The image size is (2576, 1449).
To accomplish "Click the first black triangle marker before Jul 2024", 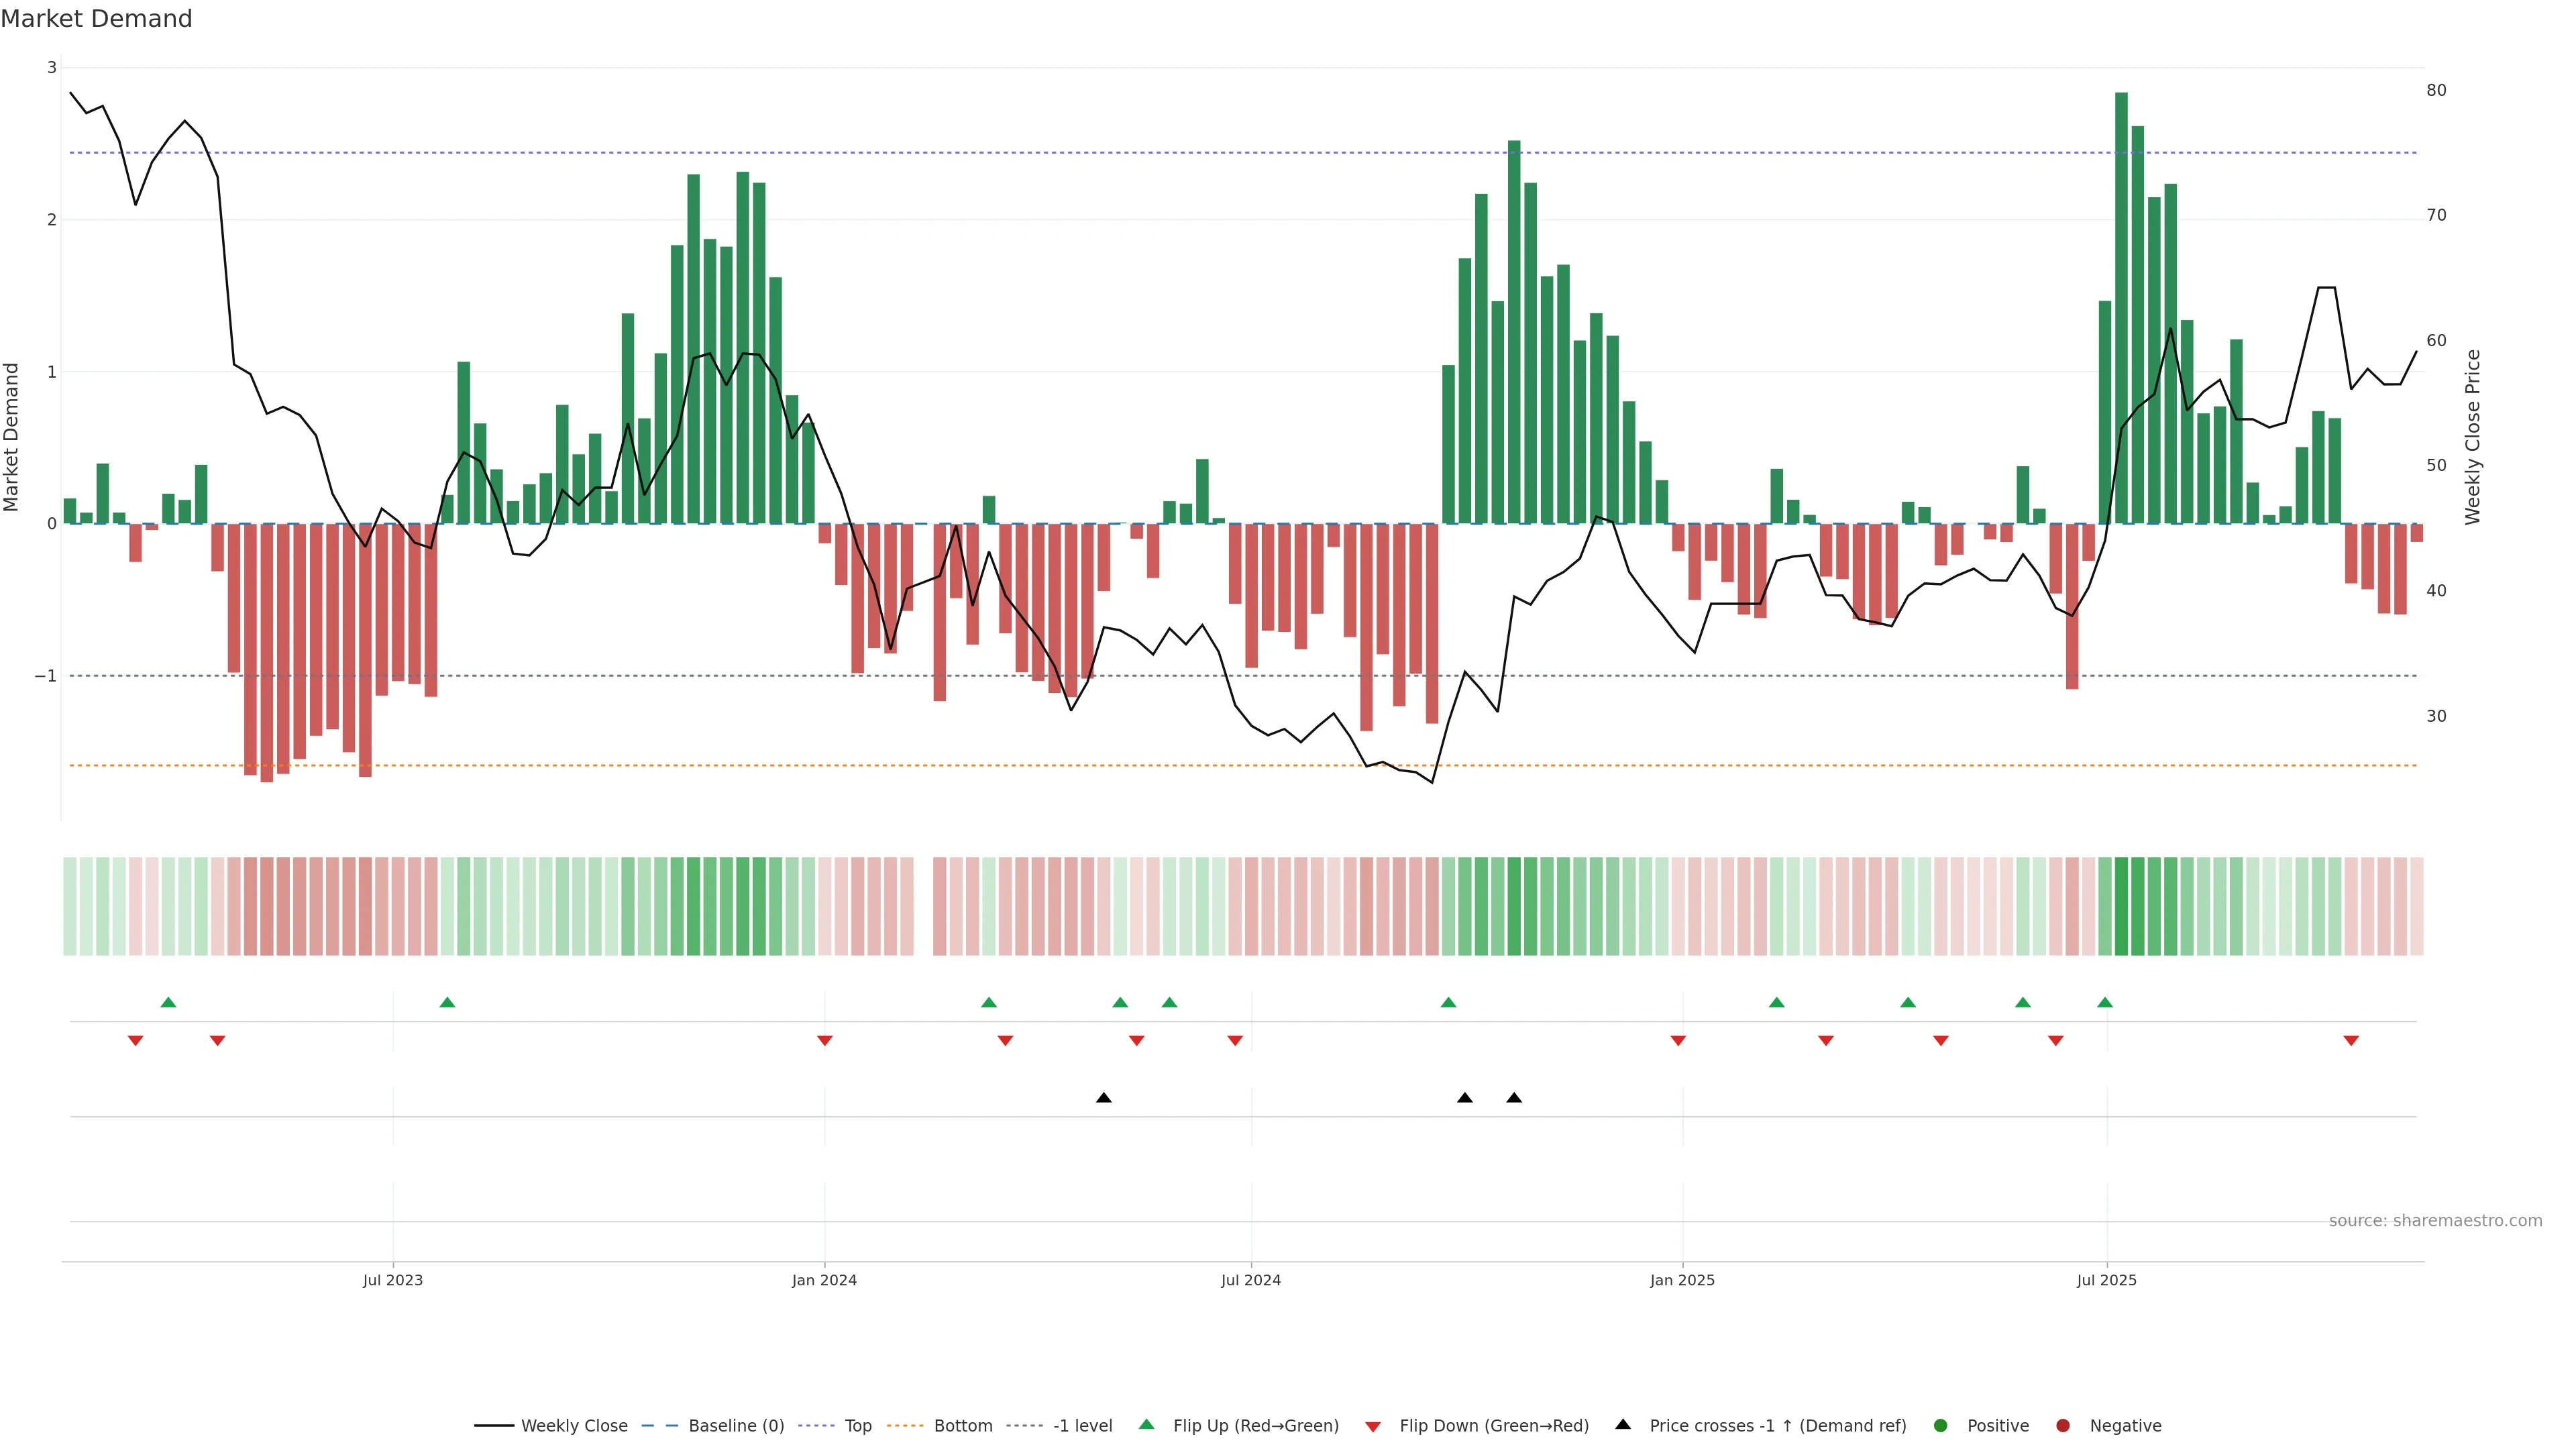I will 1103,1098.
